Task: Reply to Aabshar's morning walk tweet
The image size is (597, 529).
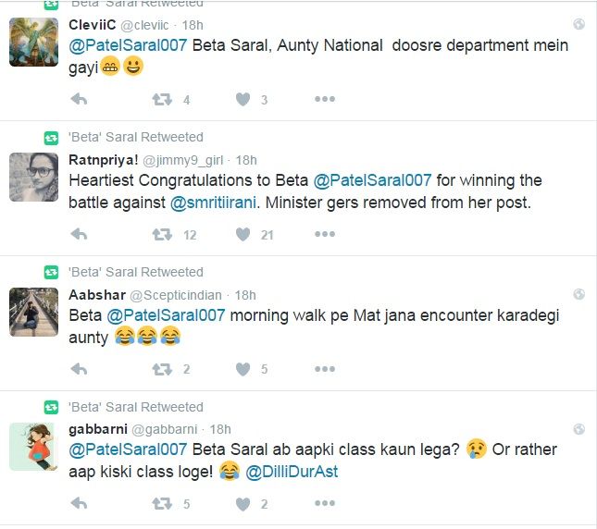Action: pyautogui.click(x=79, y=369)
